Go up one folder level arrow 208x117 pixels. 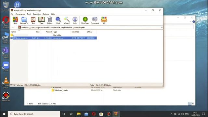pyautogui.click(x=13, y=27)
